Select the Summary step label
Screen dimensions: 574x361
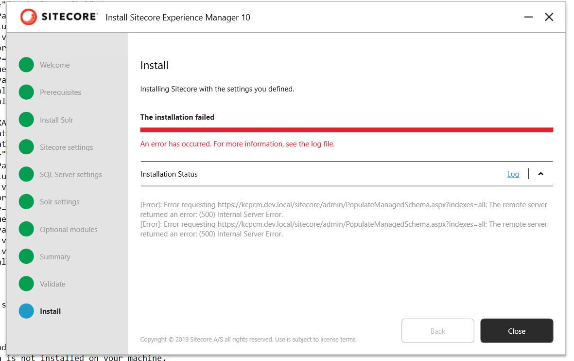click(x=55, y=257)
